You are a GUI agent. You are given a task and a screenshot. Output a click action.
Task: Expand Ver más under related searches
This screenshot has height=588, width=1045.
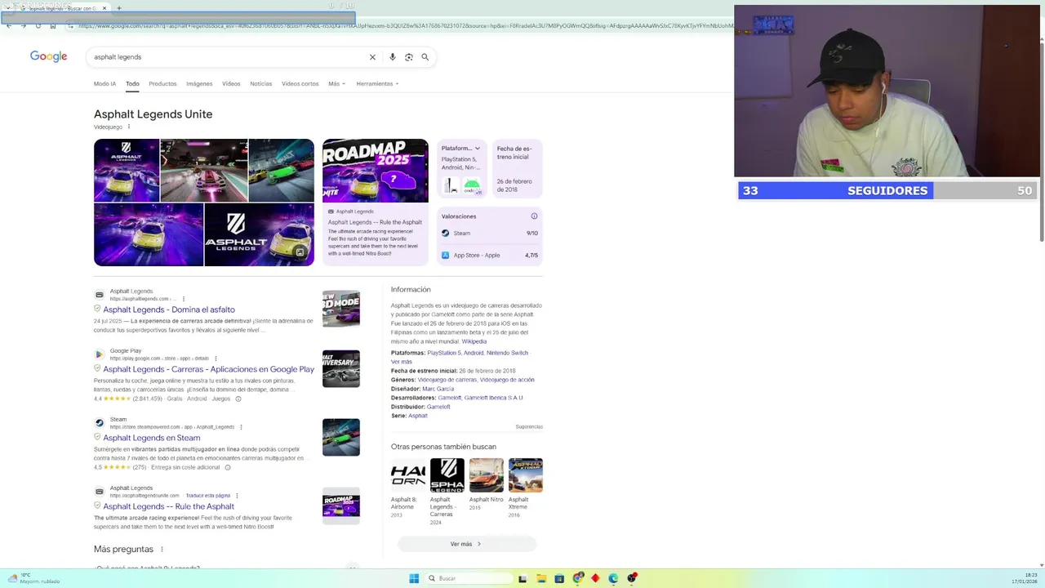(x=466, y=544)
